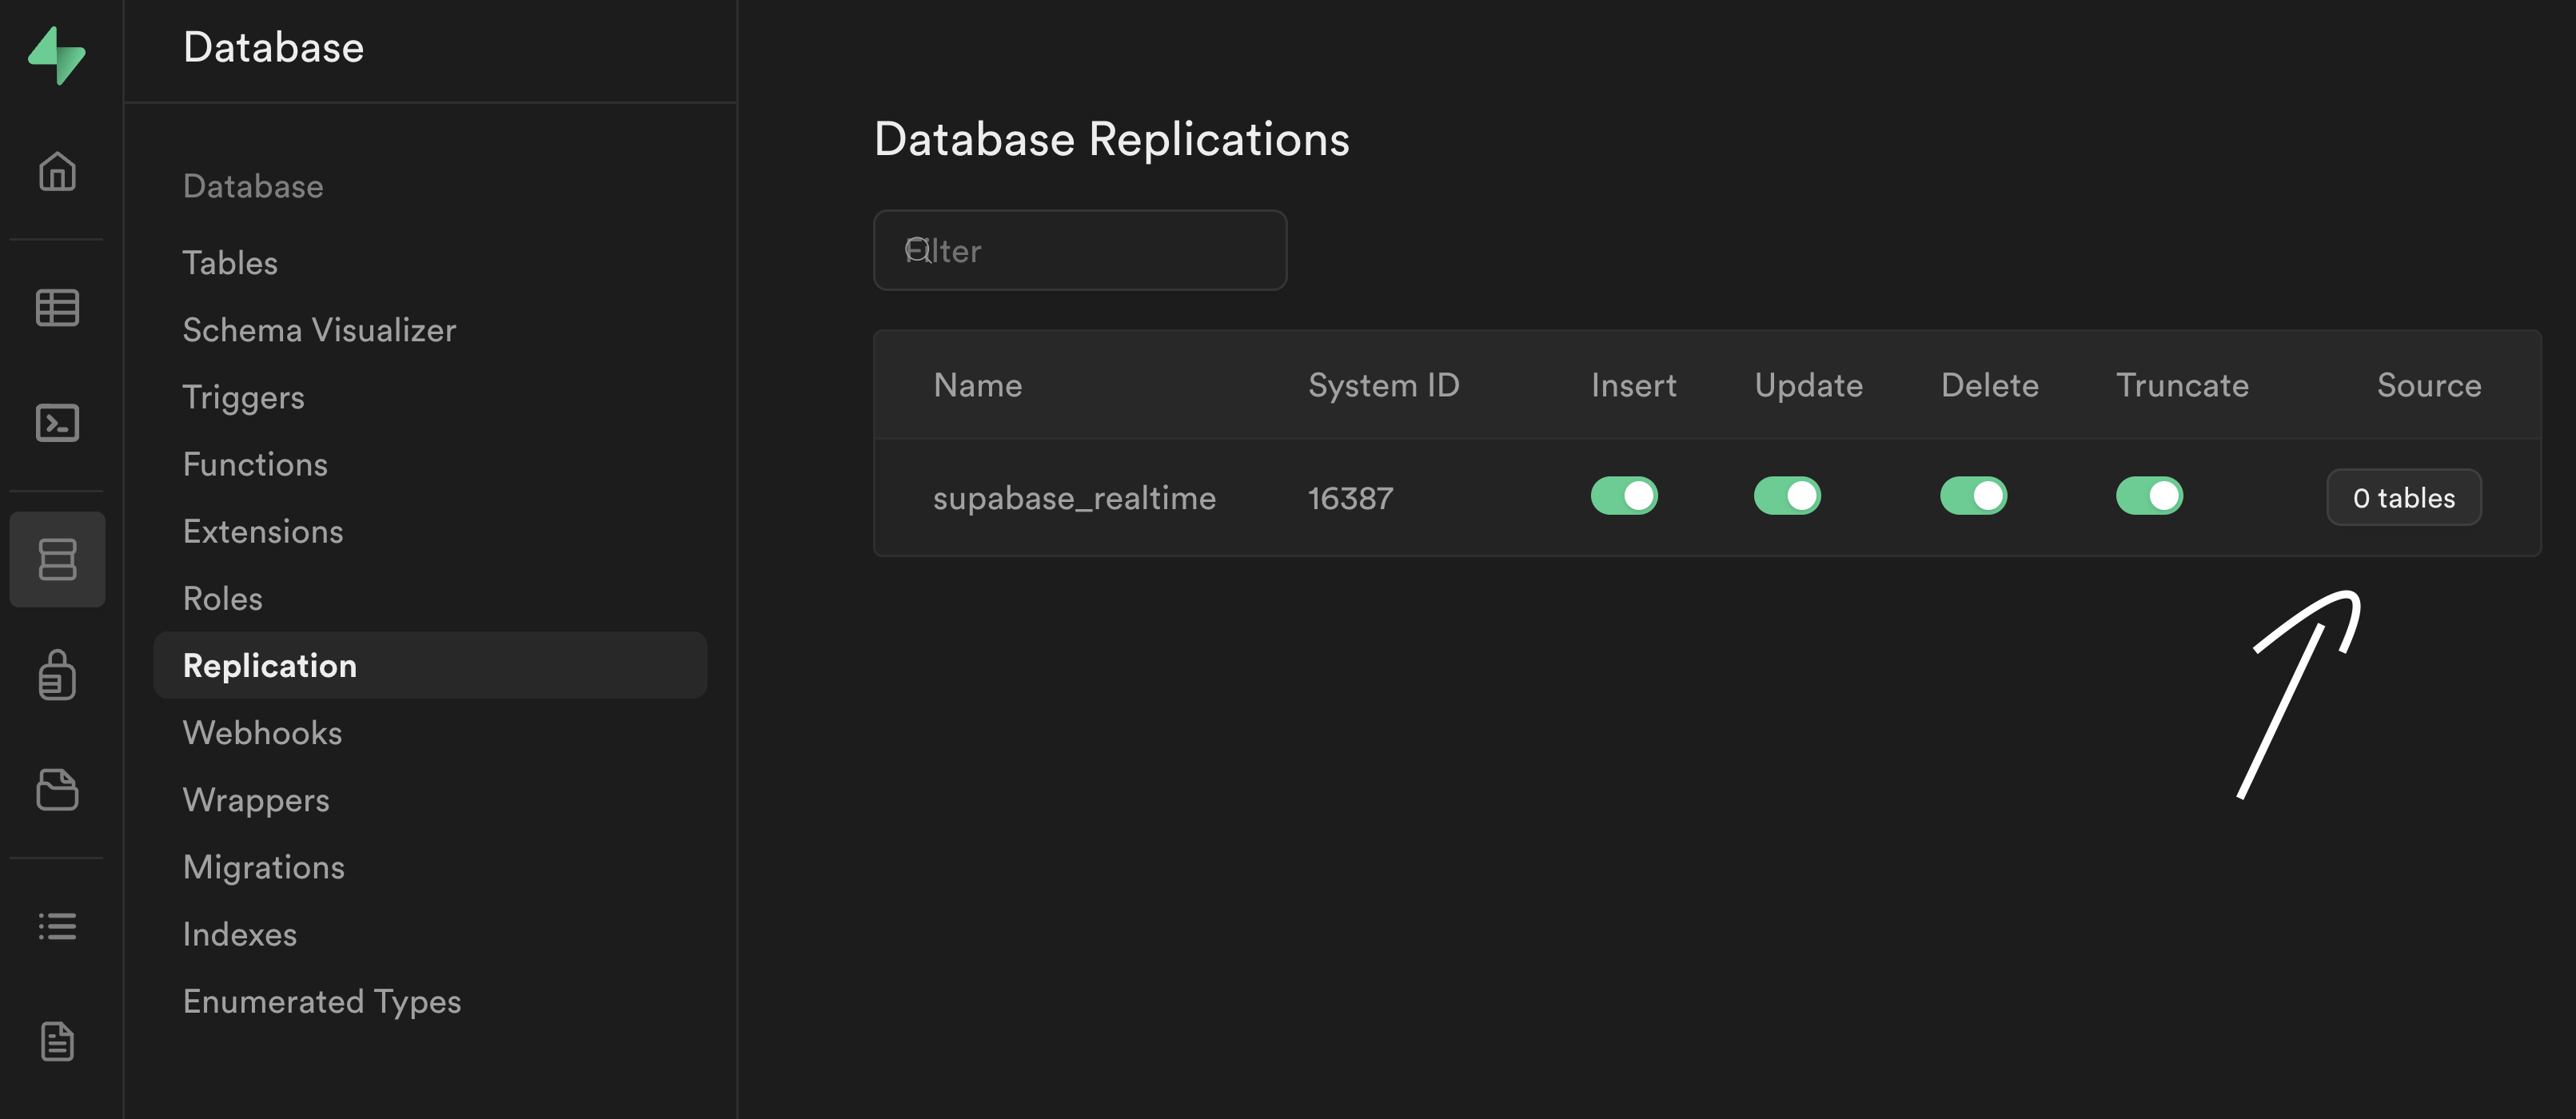This screenshot has height=1119, width=2576.
Task: Open the Table Editor icon
Action: pyautogui.click(x=57, y=307)
